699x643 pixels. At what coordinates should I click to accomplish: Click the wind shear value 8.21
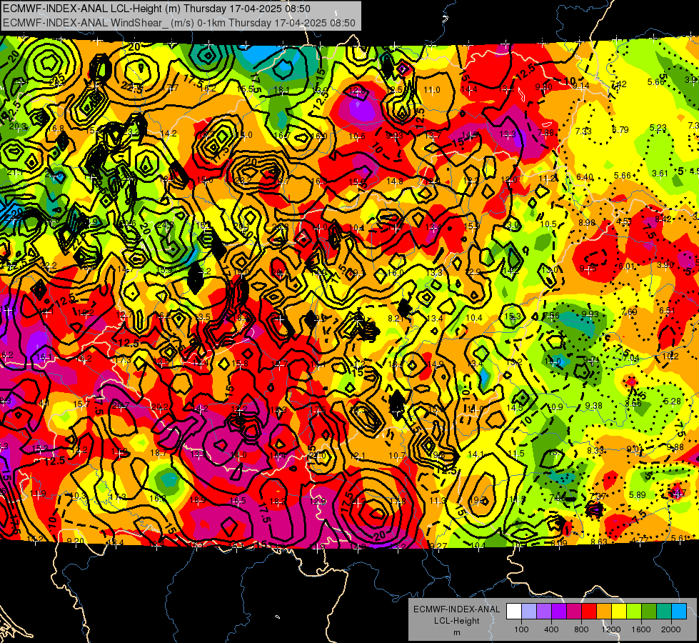[x=396, y=318]
